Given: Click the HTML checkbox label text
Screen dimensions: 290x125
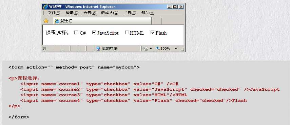Looking at the screenshot, I should pyautogui.click(x=137, y=33).
